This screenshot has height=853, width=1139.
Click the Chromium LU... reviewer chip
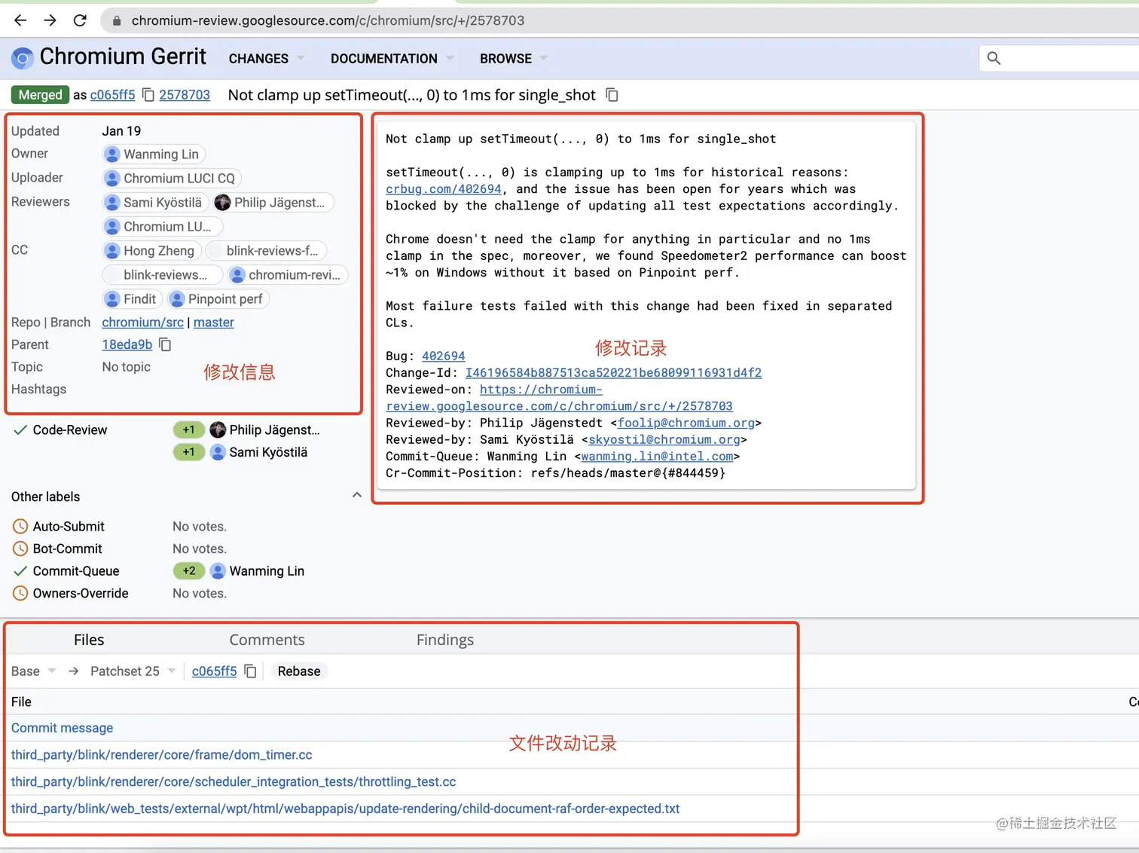[162, 227]
